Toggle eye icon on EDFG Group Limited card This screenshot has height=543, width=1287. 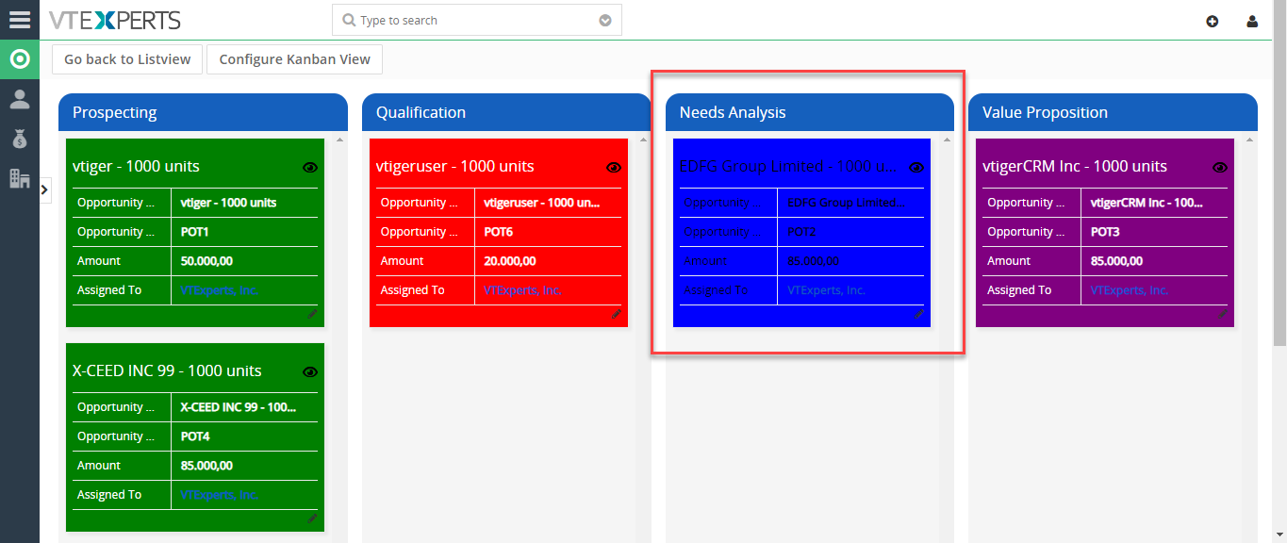916,167
